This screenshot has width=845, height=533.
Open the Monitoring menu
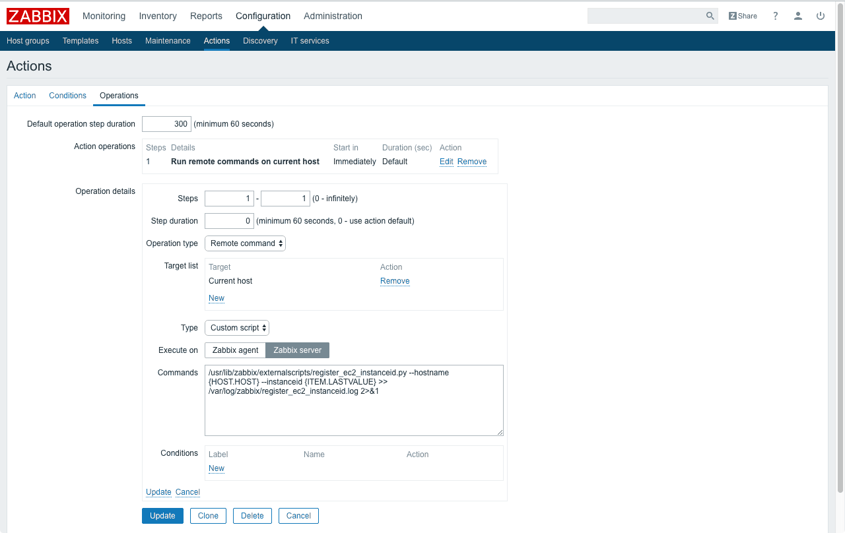click(104, 16)
